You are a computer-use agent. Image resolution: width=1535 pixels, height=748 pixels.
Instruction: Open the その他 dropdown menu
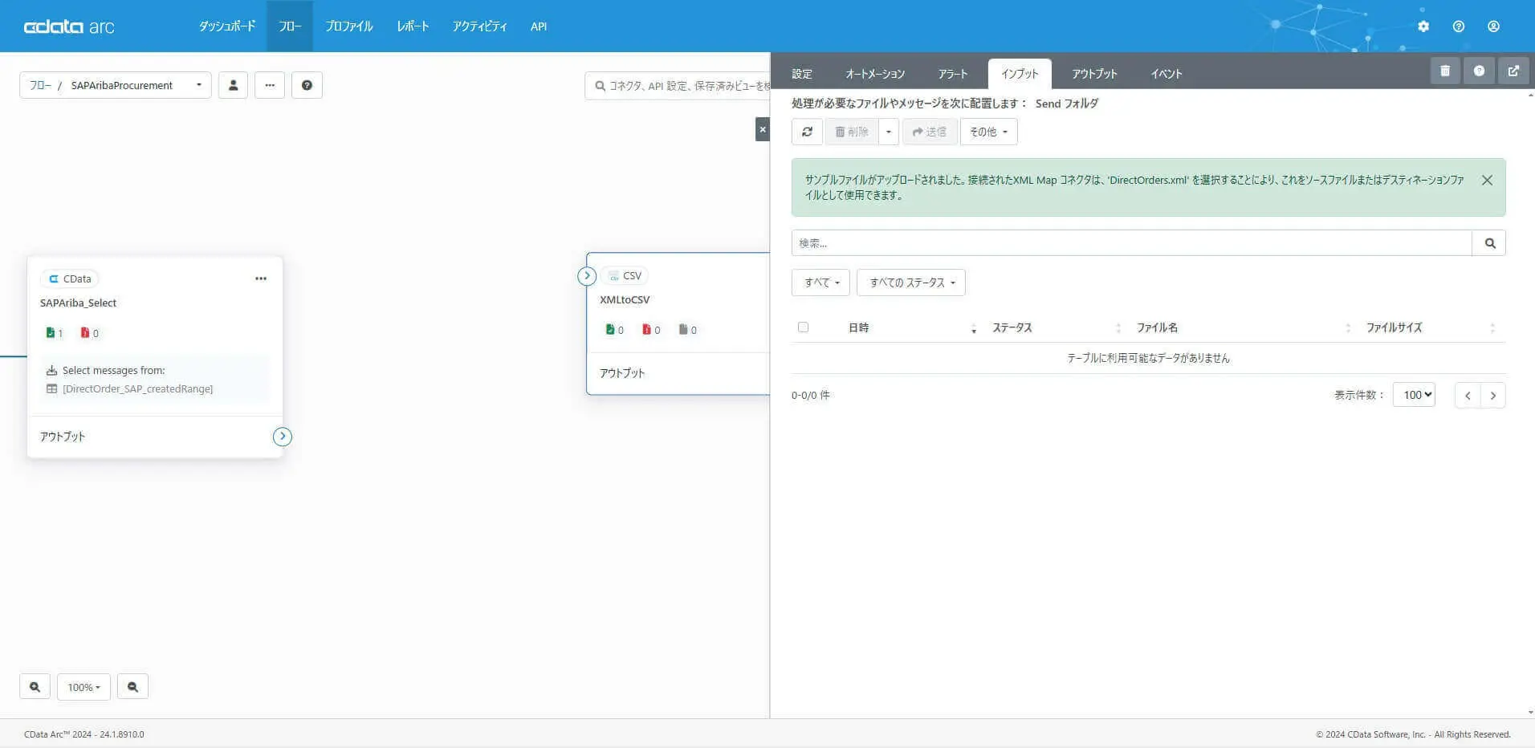coord(988,132)
